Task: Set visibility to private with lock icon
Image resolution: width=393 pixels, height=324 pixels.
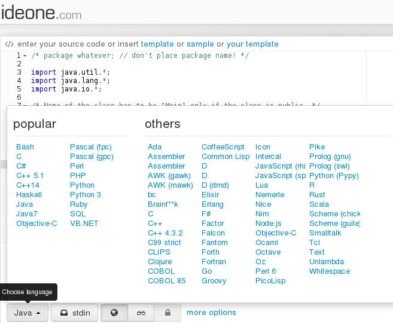Action: (x=168, y=313)
